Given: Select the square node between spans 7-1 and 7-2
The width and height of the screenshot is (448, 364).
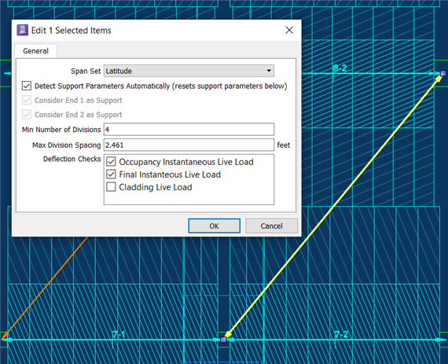Looking at the screenshot, I should tap(224, 340).
